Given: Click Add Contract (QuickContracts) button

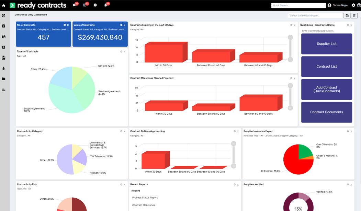Looking at the screenshot, I should tap(326, 89).
